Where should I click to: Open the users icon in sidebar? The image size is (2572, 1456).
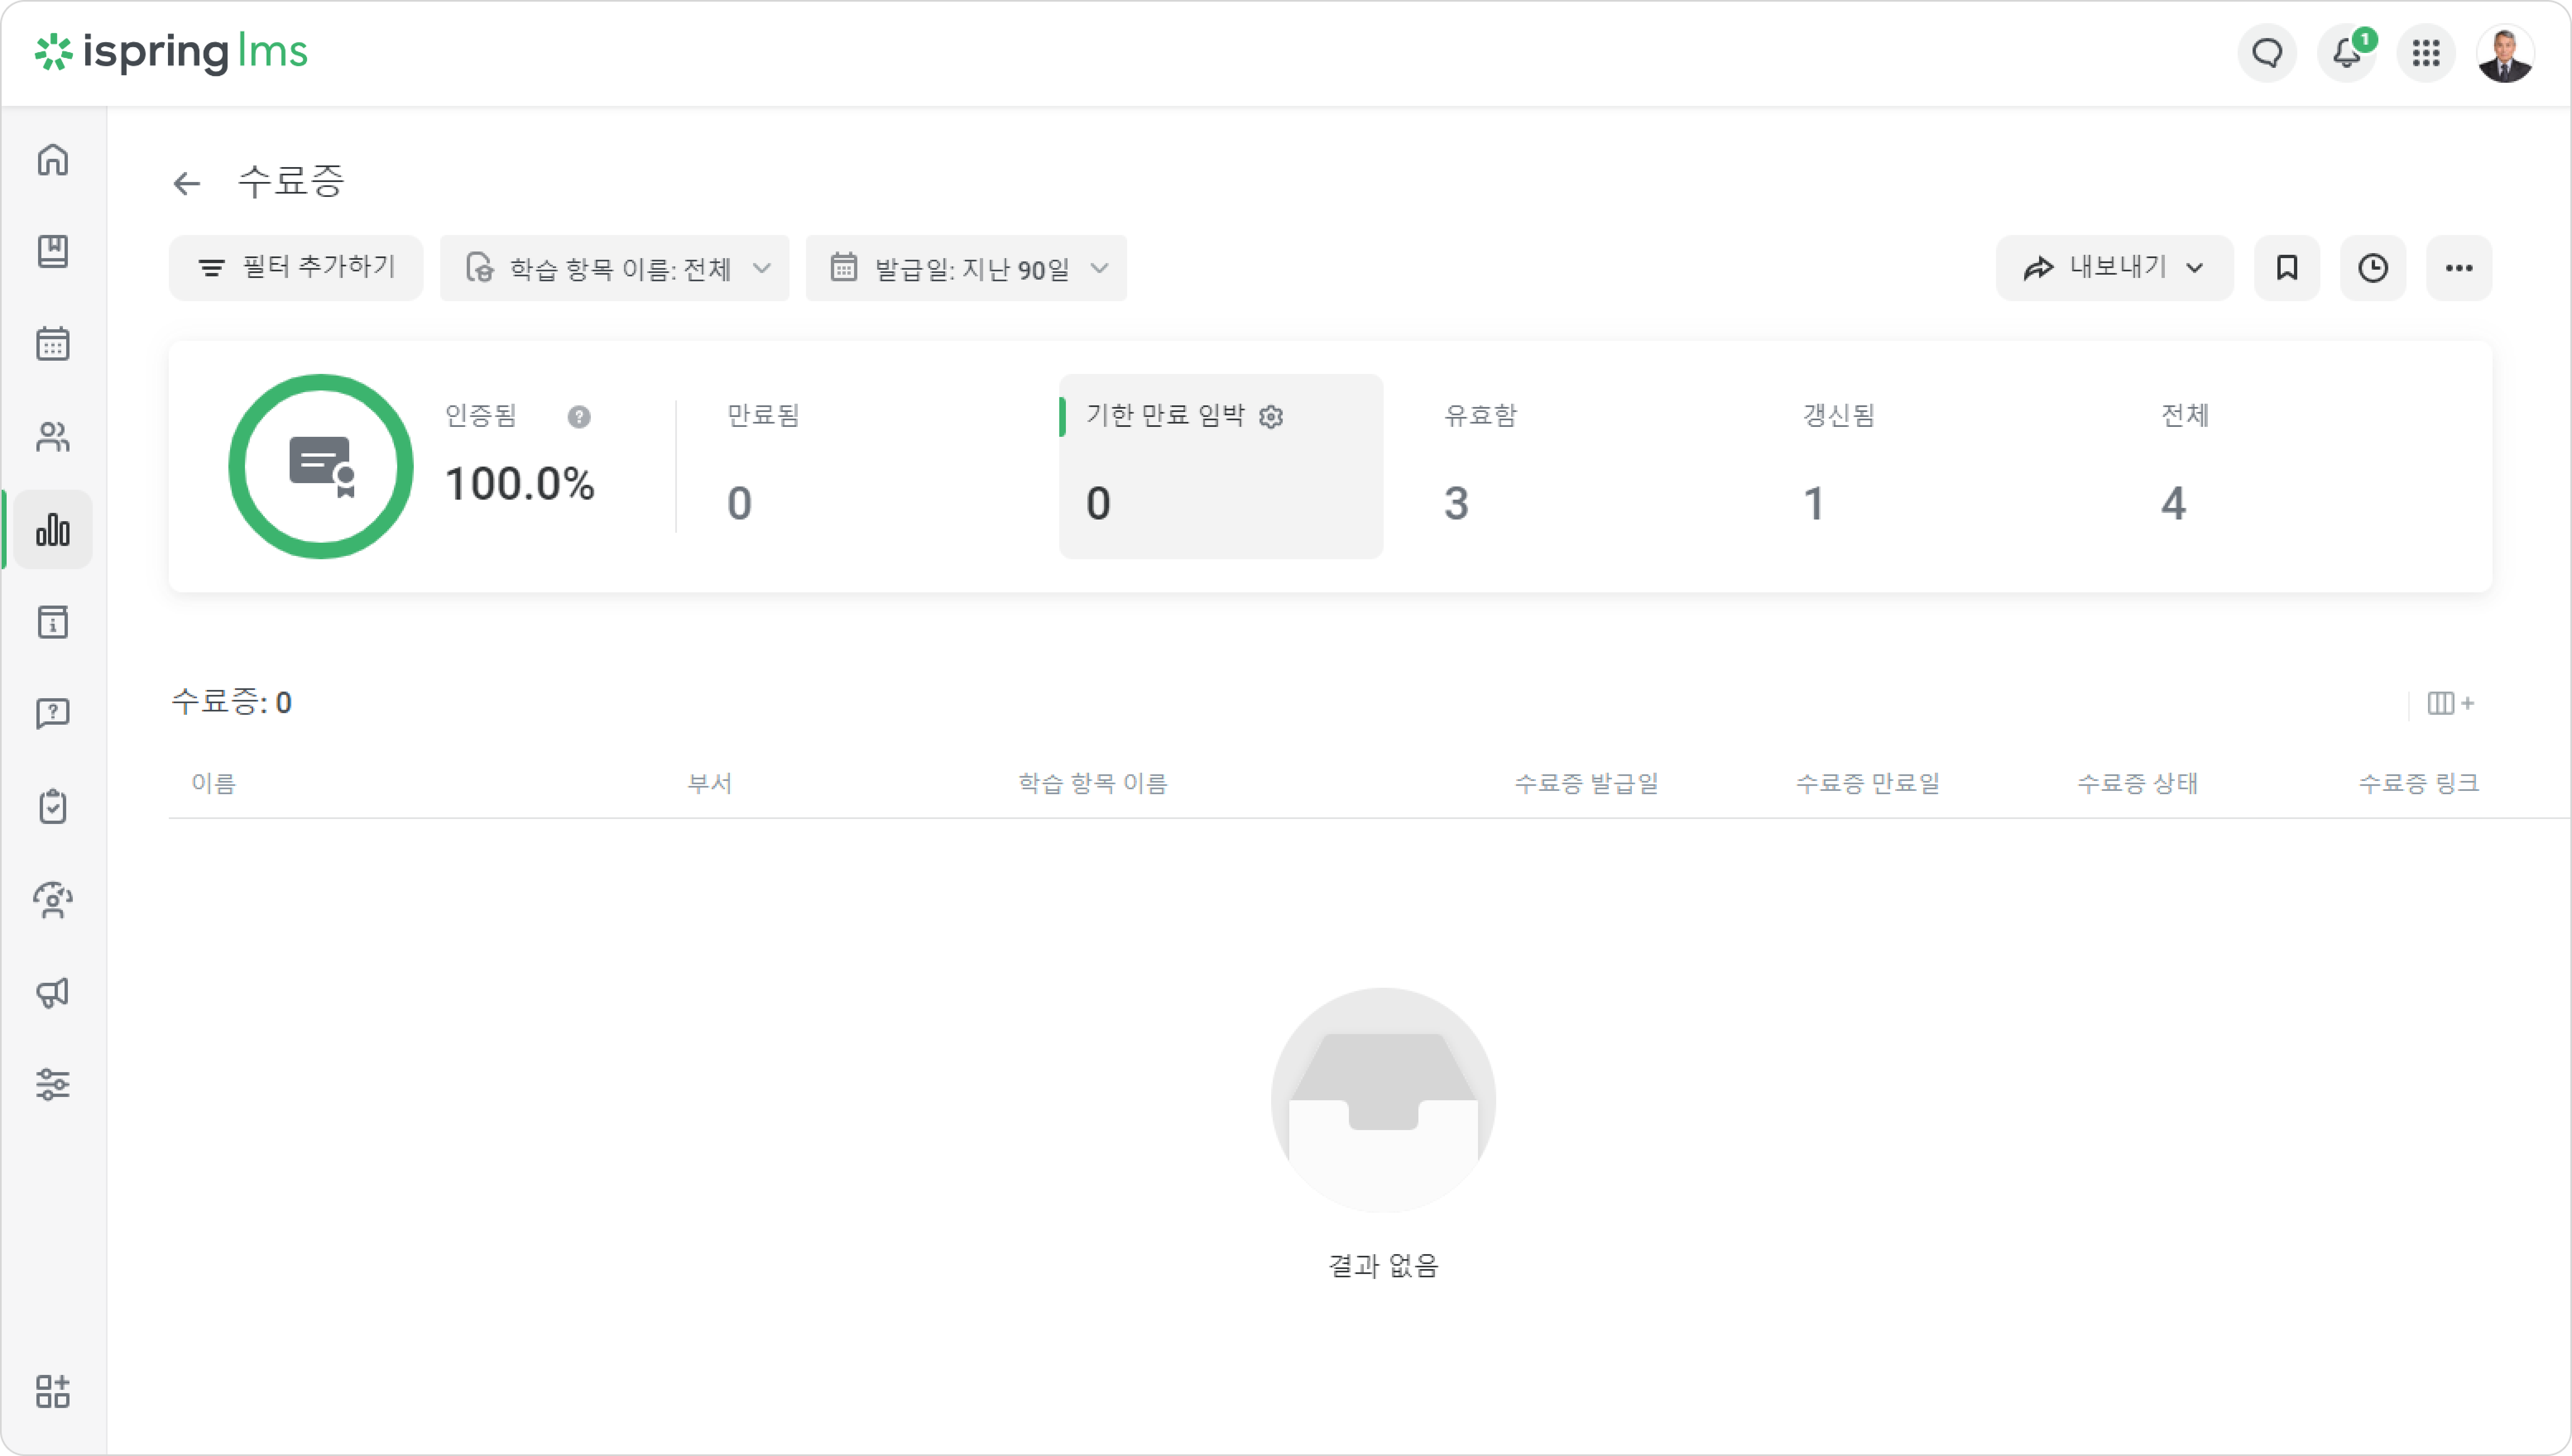(53, 437)
